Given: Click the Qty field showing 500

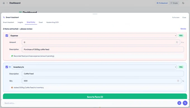Looking at the screenshot, I should pyautogui.click(x=101, y=81).
